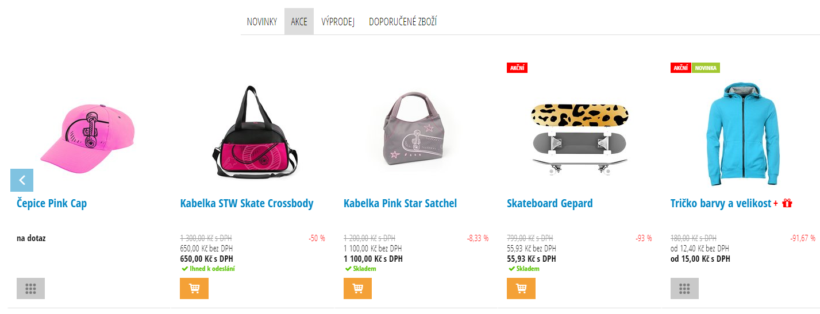Open the VÝPRODEJ tab
The image size is (820, 314).
[338, 22]
